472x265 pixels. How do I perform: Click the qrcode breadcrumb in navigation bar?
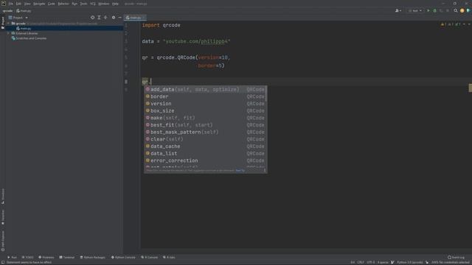tap(7, 11)
